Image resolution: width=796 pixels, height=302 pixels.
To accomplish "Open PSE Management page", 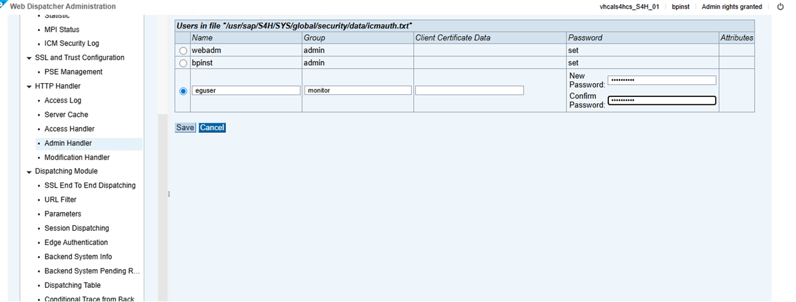I will point(73,72).
